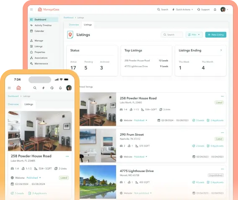Open Search in the desktop top bar
This screenshot has height=200, width=238.
point(163,10)
